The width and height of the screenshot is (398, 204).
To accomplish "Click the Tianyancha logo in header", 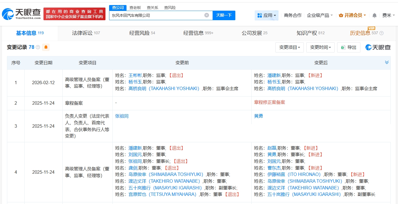I will (21, 13).
